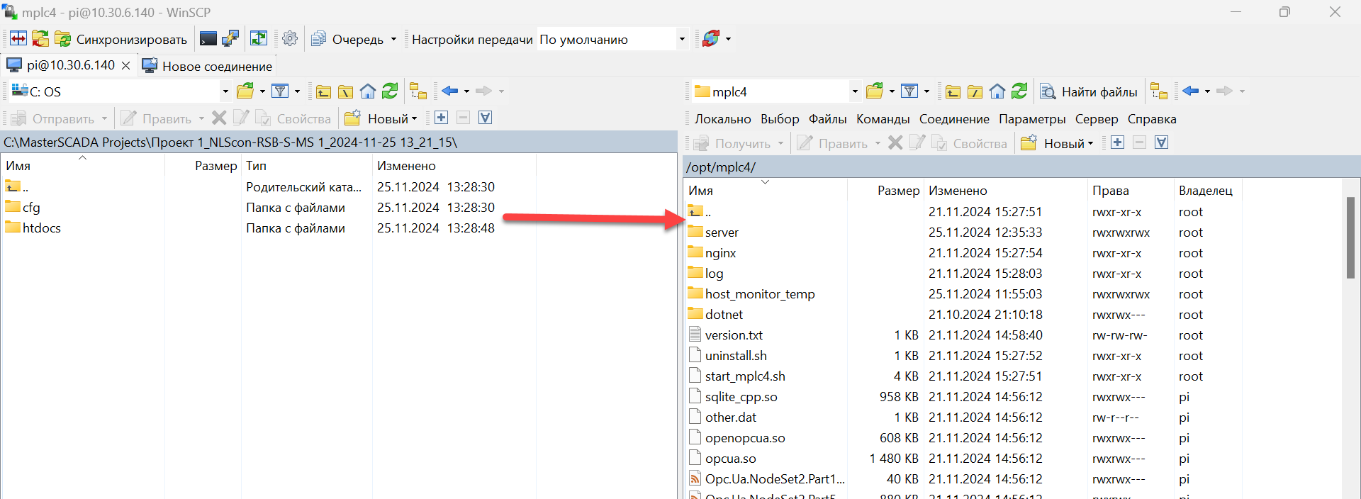Go to local home directory icon

point(367,91)
